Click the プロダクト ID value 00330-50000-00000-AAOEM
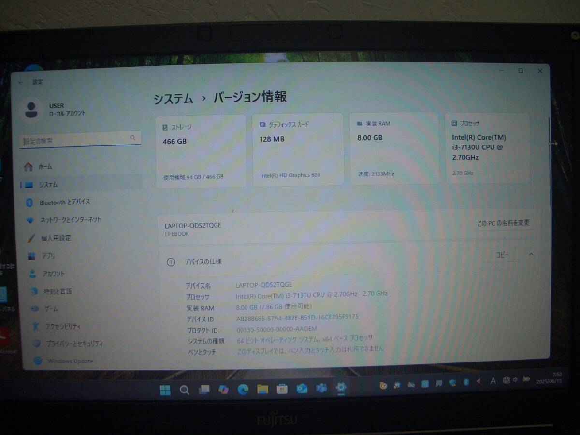This screenshot has height=435, width=580. click(x=277, y=329)
